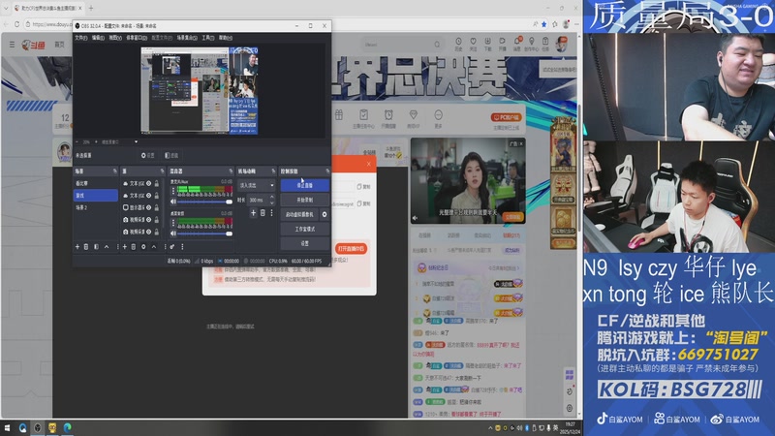
Task: Click orange open-live-center button in dialog
Action: tap(351, 249)
